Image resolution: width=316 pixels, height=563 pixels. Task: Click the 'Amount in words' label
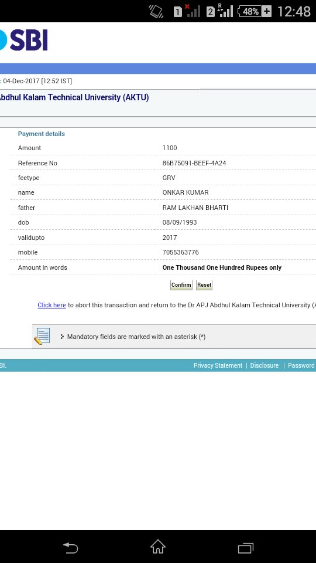42,267
